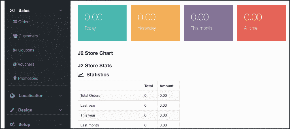Click the Last year row label

click(88, 106)
